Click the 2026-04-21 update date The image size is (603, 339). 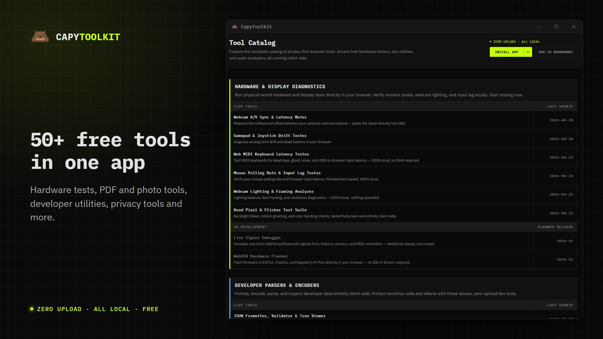click(561, 213)
